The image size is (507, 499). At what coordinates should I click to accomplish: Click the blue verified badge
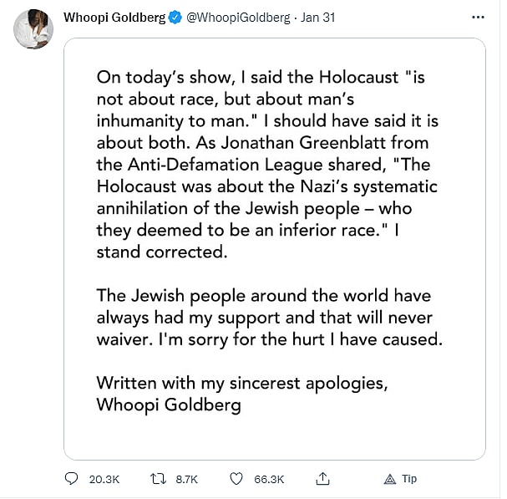point(175,18)
